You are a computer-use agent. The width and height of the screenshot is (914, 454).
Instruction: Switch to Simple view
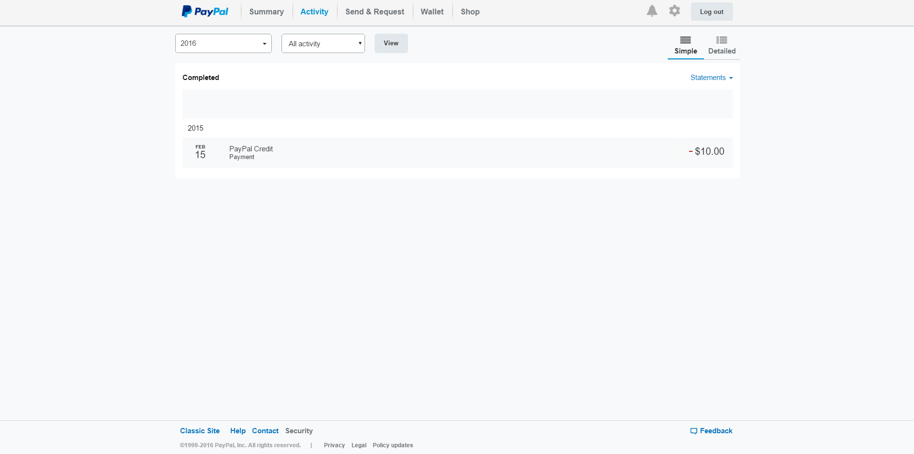686,45
